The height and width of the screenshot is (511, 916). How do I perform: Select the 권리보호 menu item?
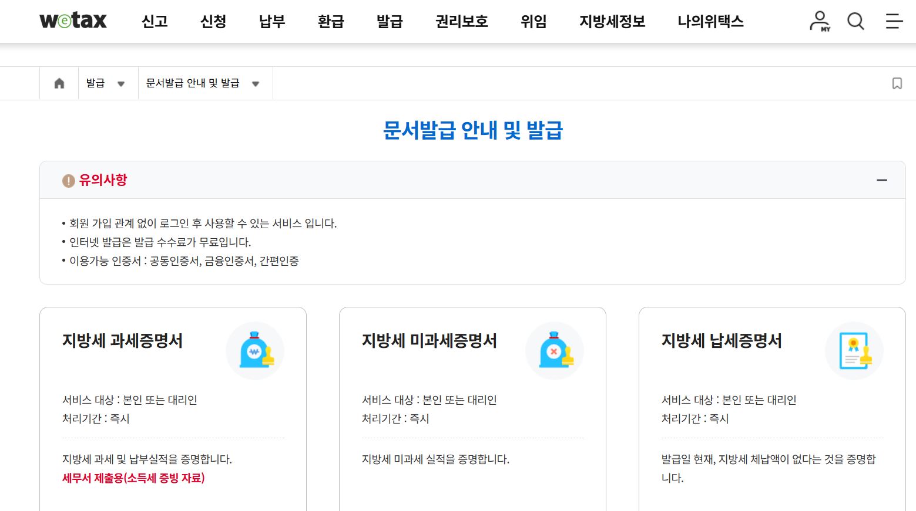point(461,21)
